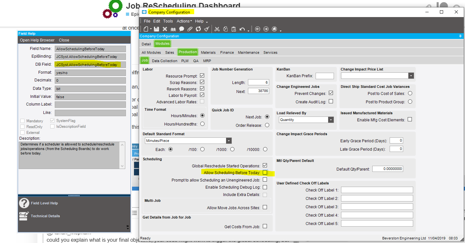
Task: Select the /100 radio button
Action: point(202,149)
